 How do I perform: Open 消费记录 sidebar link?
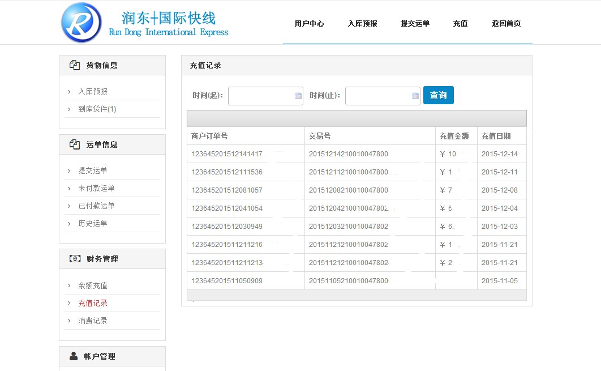tap(93, 321)
